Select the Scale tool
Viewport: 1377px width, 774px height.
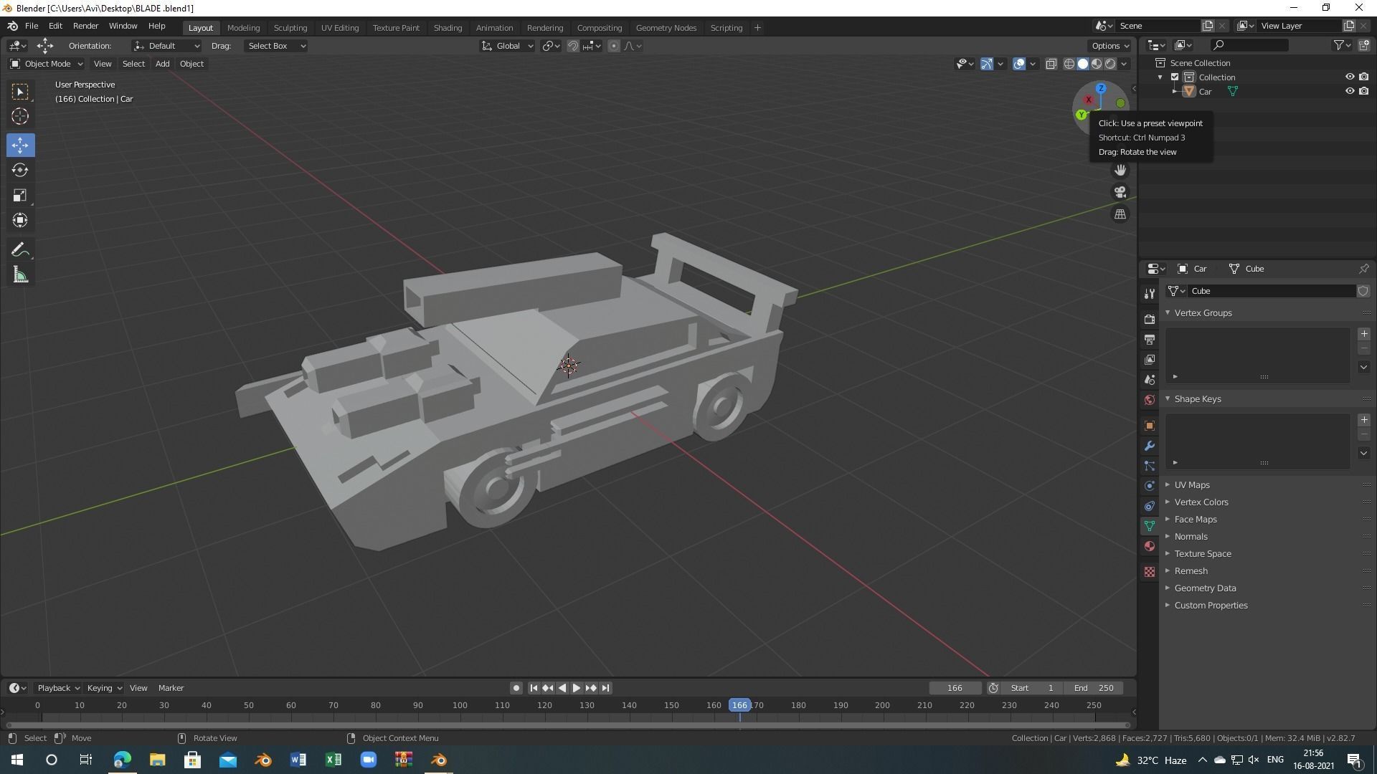point(20,195)
